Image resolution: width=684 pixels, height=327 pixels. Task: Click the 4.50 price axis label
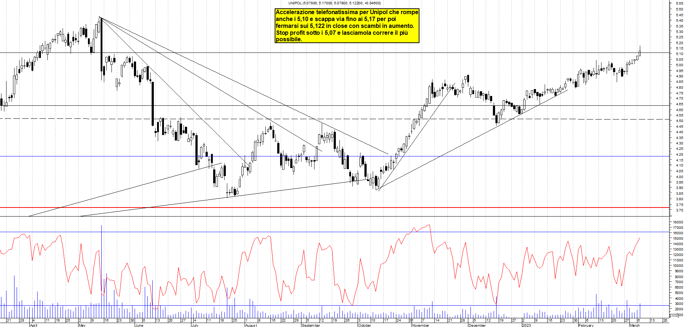679,121
